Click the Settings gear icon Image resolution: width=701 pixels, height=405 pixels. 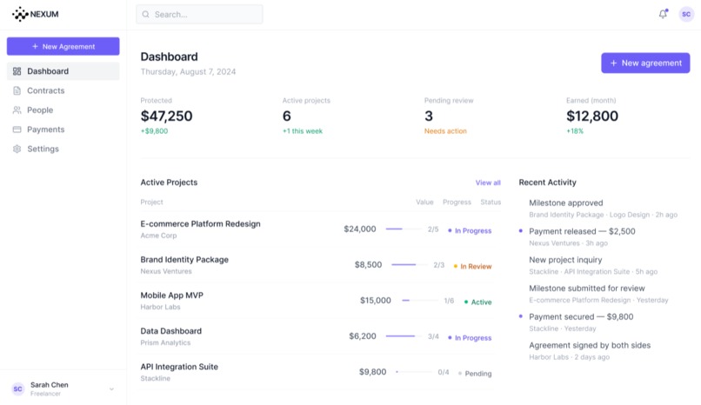(17, 149)
